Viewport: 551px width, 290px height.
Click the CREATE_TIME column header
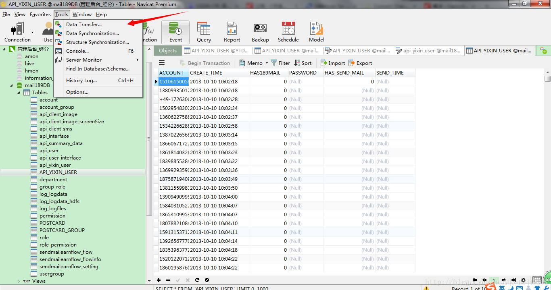219,73
